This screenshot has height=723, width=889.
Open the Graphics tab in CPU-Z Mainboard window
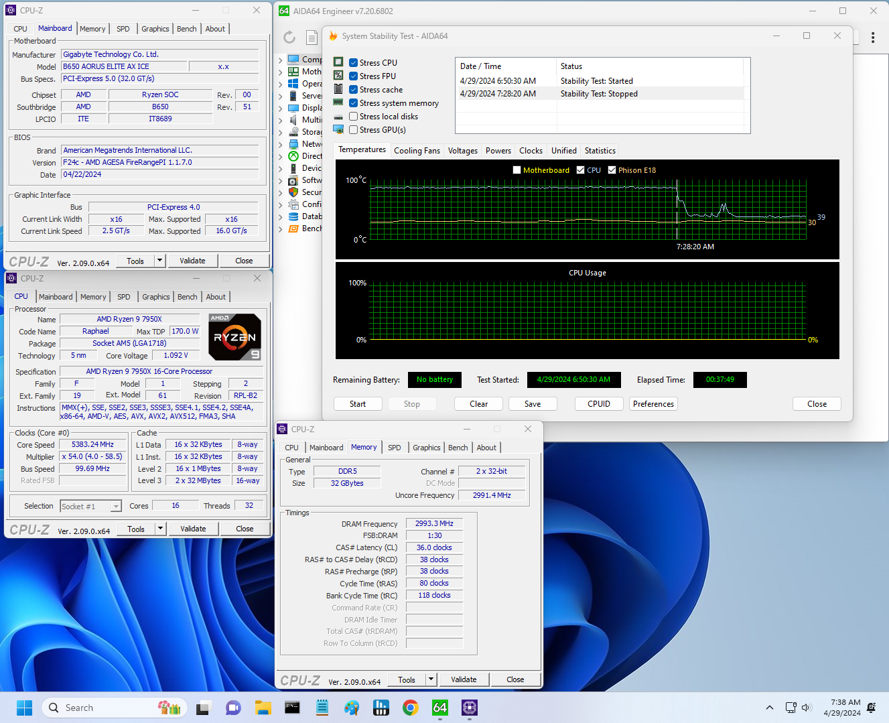pyautogui.click(x=155, y=29)
